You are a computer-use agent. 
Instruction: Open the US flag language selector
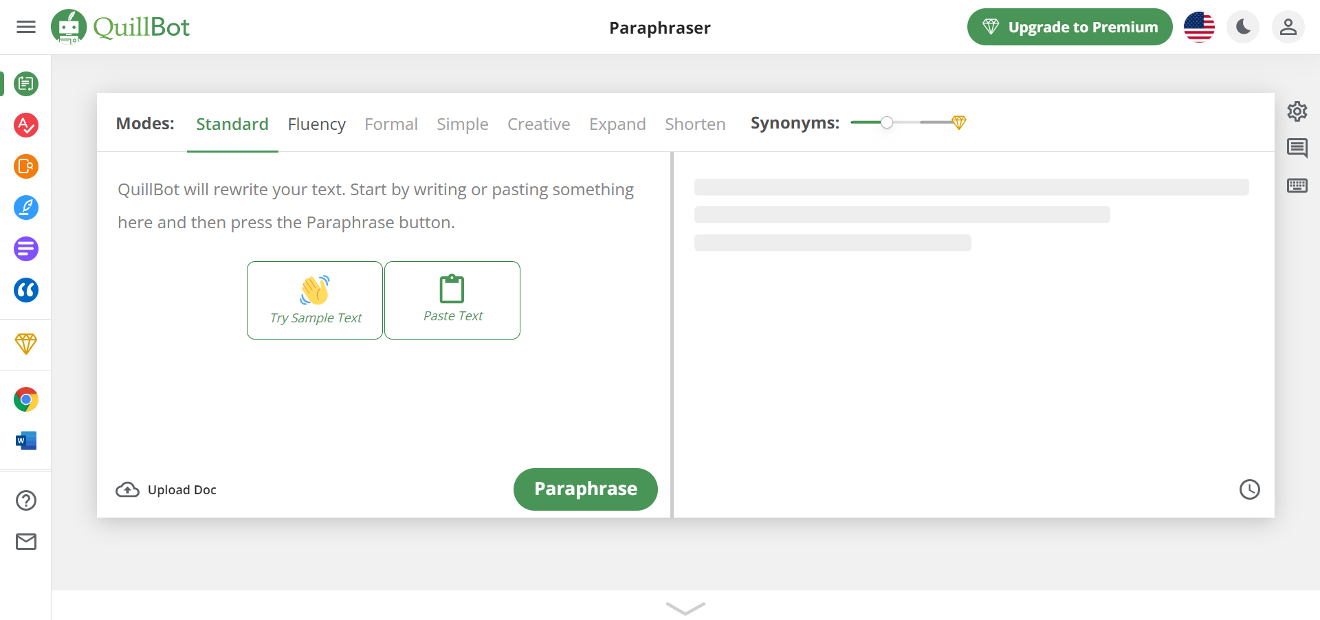tap(1199, 27)
